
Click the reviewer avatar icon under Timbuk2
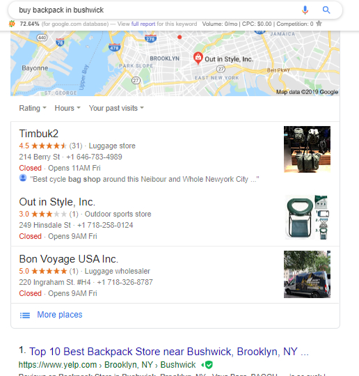[23, 178]
